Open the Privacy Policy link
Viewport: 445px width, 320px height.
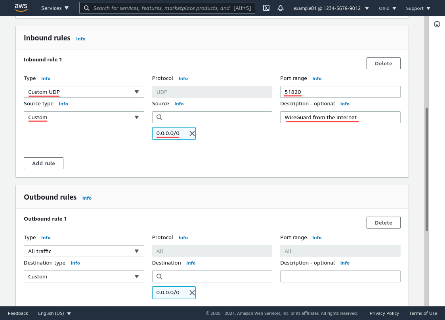[384, 313]
